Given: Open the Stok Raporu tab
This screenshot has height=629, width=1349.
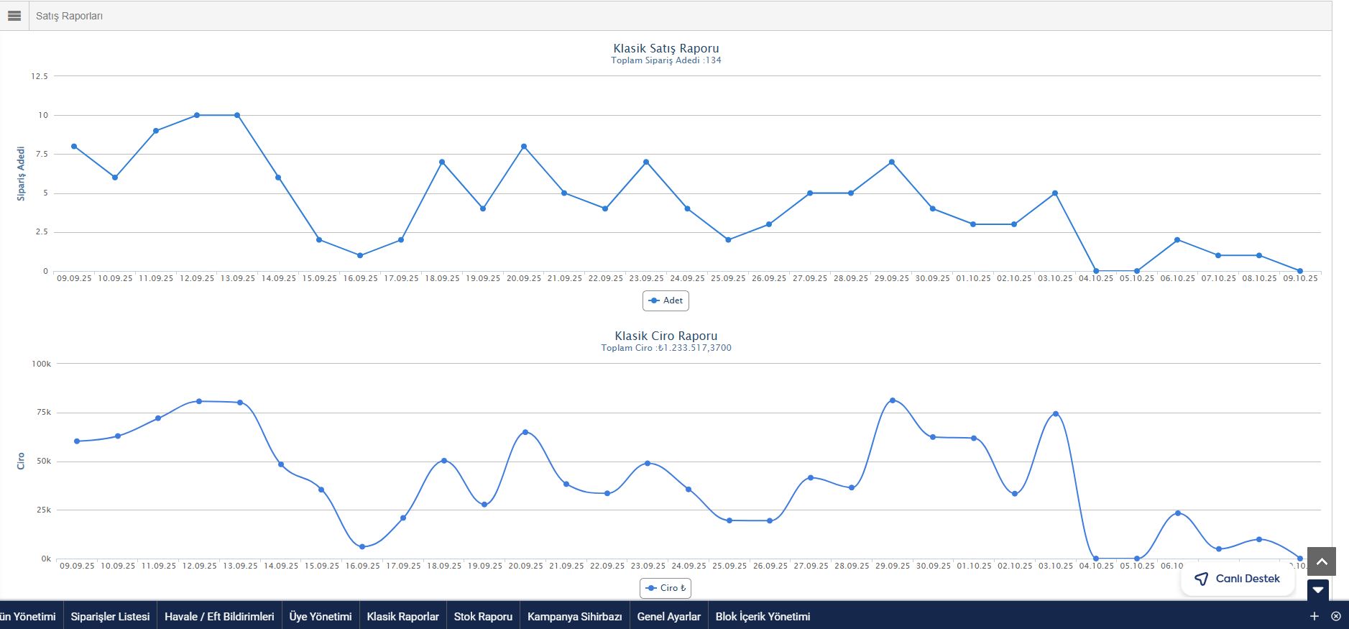Looking at the screenshot, I should point(483,616).
